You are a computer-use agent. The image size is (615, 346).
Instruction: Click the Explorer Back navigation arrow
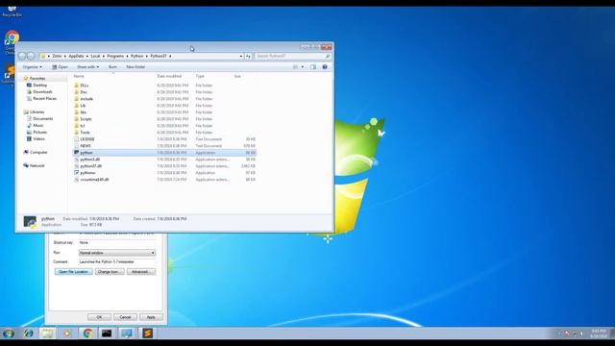coord(22,57)
